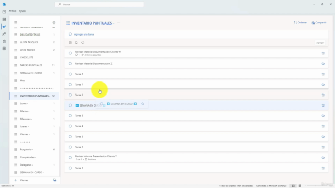Click the status bar zoom slider
335x188 pixels.
315,186
